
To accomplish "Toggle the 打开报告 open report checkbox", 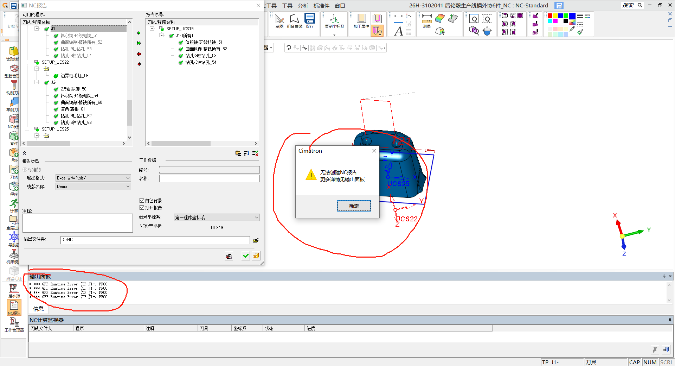I will (142, 208).
